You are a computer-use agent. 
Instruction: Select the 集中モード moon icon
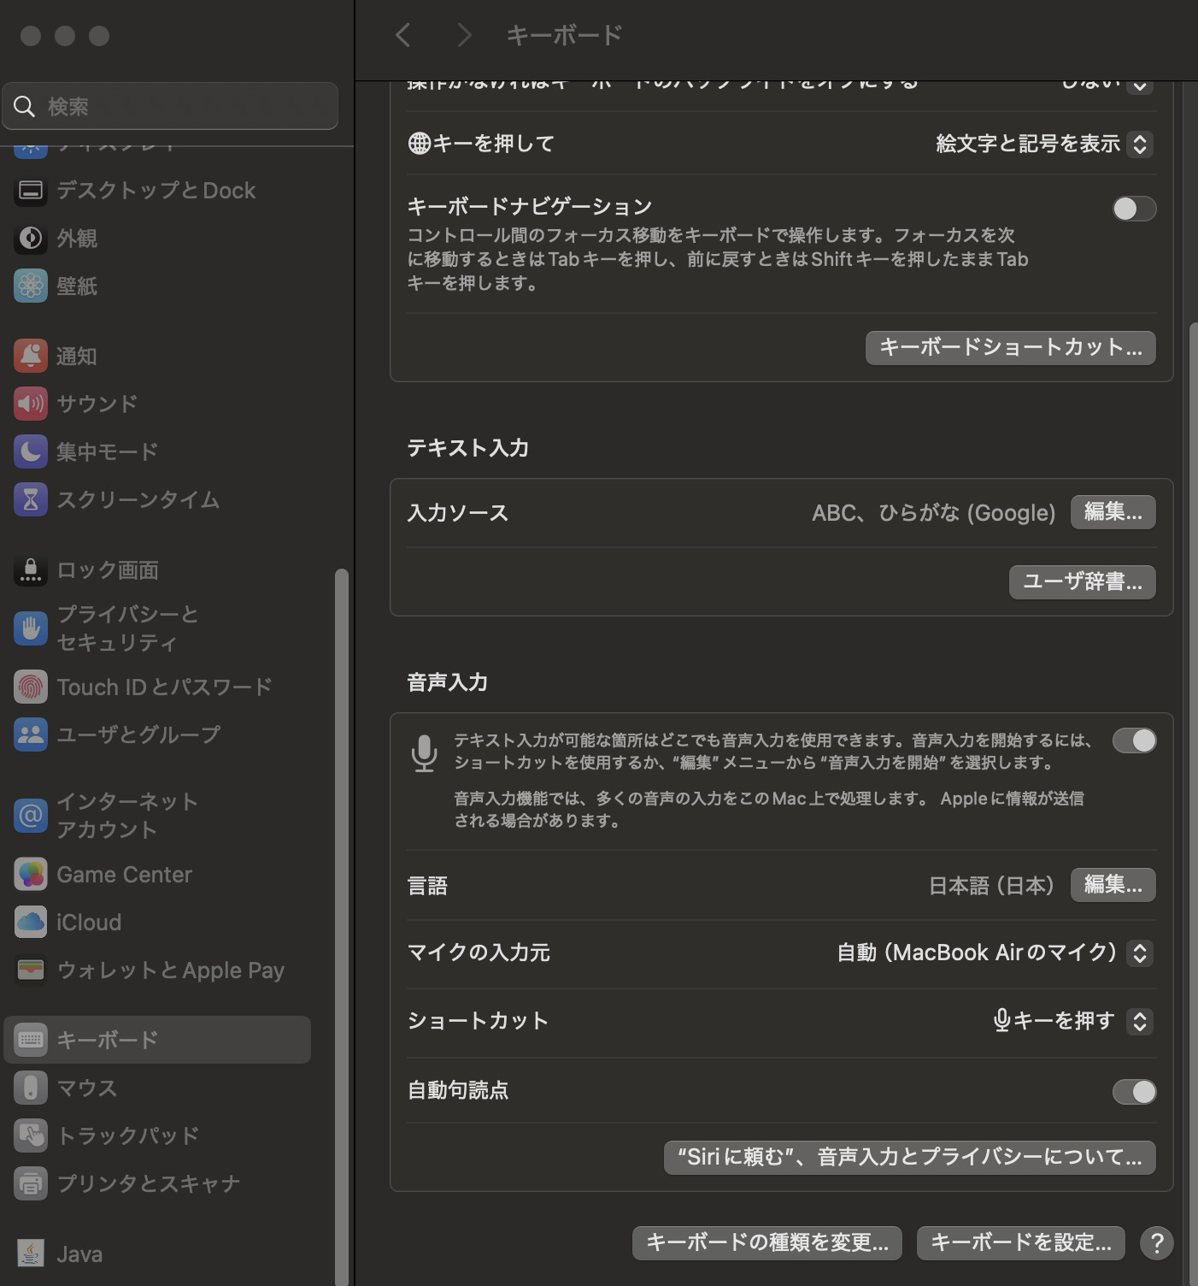[31, 451]
